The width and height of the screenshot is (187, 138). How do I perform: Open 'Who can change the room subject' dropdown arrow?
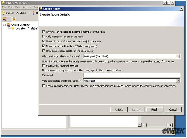point(178,81)
